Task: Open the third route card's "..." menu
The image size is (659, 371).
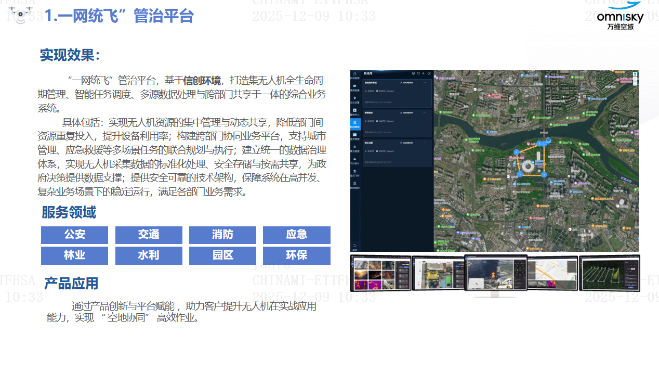Action: coord(425,143)
